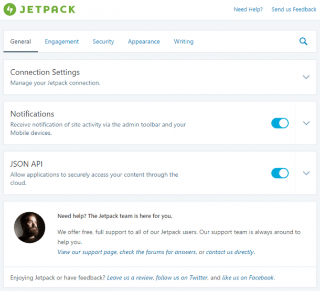Click the Leave us a review link

[130, 278]
